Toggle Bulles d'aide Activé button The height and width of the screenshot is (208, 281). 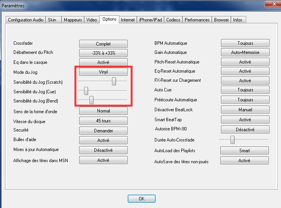pyautogui.click(x=103, y=140)
